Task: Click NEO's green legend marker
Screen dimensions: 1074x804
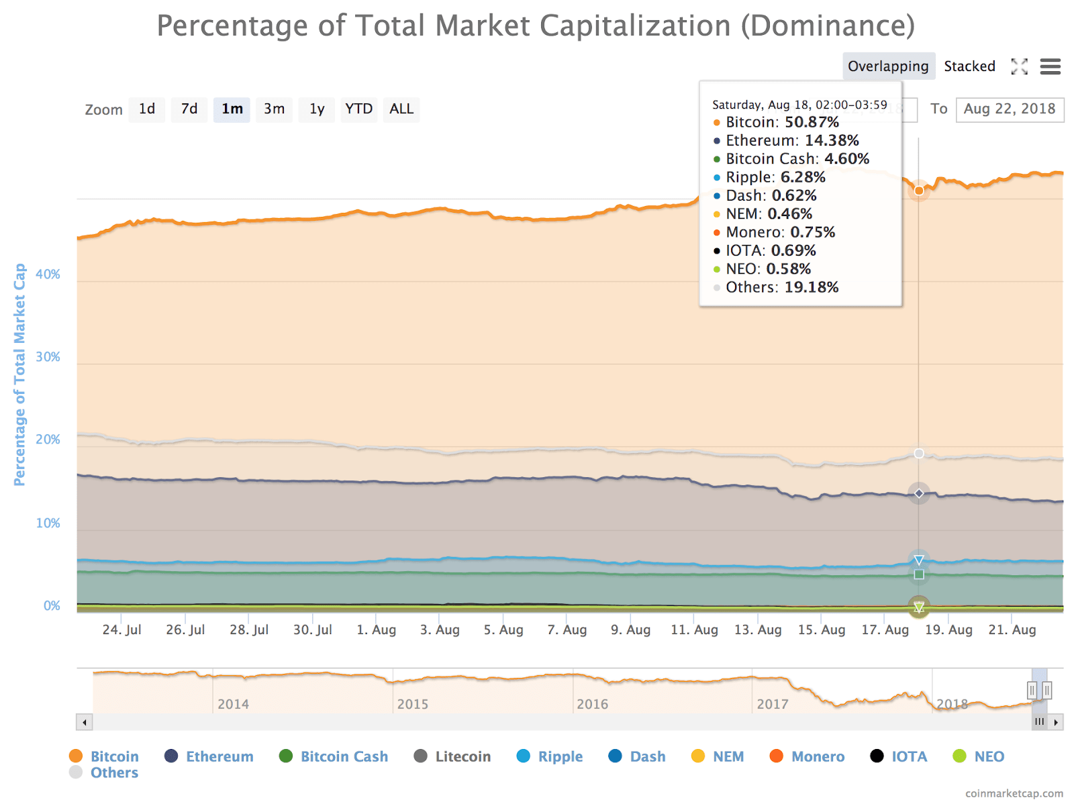Action: point(960,756)
